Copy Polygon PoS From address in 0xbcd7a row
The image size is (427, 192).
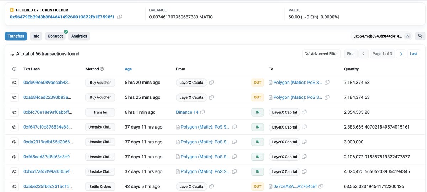tap(234, 172)
